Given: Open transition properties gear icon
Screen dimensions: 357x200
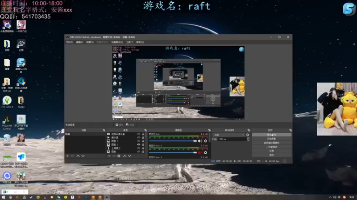Looking at the screenshot, I should point(248,135).
